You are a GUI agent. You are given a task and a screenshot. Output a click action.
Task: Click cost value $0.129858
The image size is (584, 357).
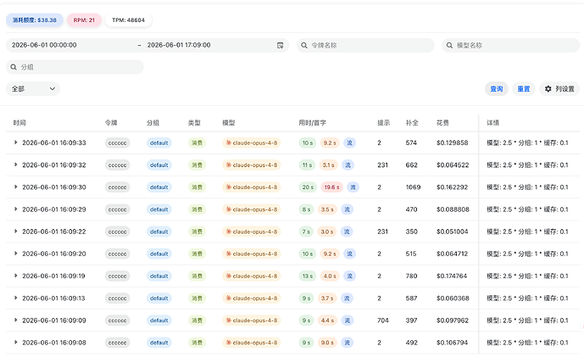pos(452,142)
